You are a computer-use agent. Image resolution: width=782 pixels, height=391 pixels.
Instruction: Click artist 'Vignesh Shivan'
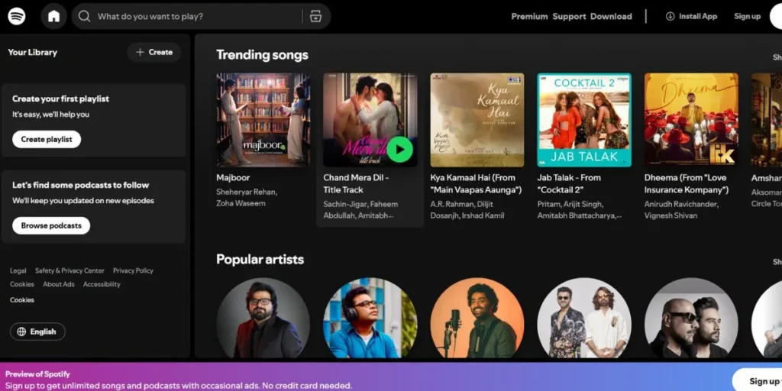(x=671, y=215)
